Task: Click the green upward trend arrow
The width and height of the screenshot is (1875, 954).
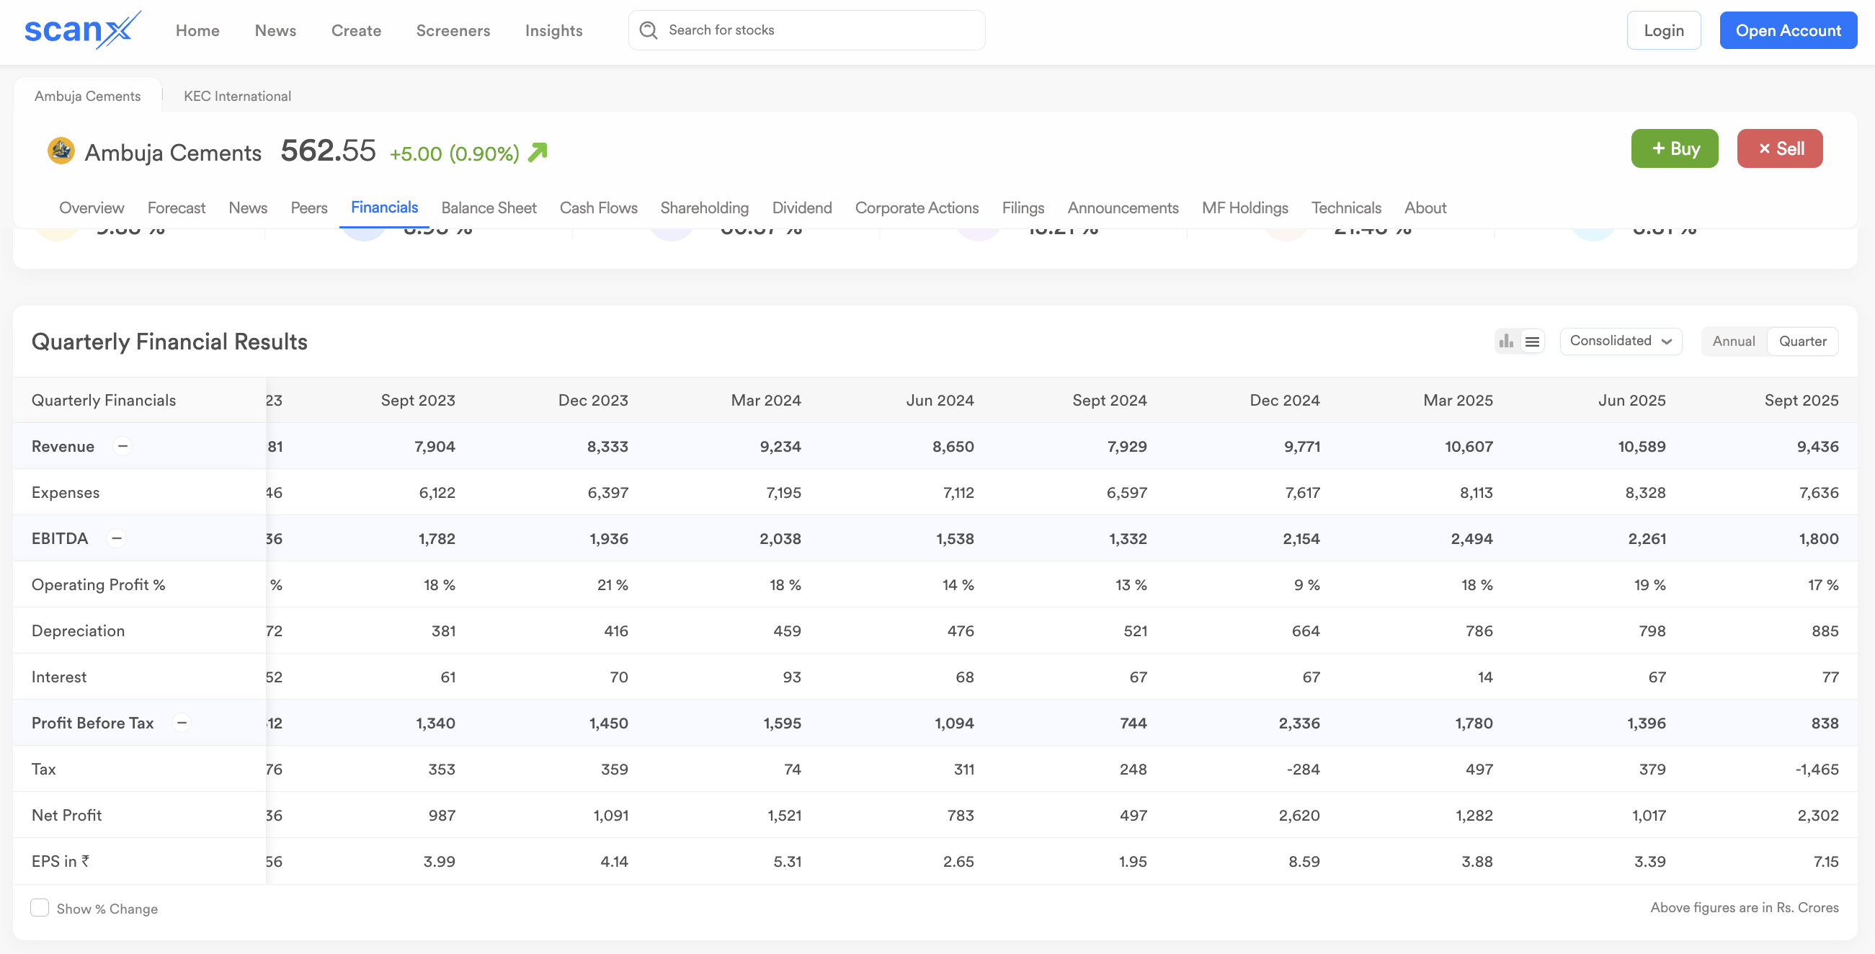Action: pyautogui.click(x=537, y=152)
